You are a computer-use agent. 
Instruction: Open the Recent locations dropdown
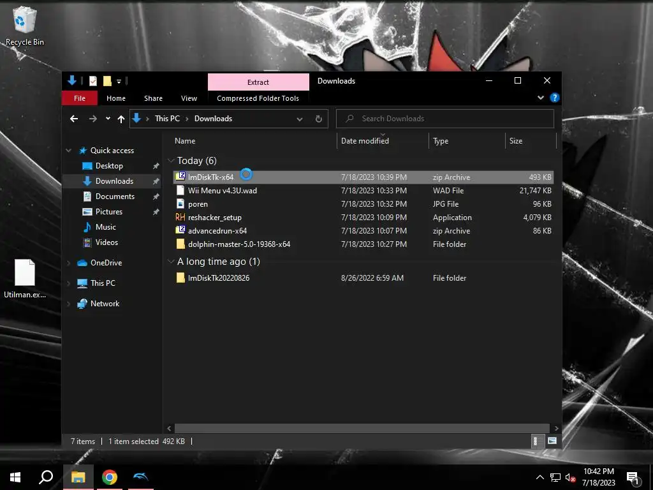(108, 119)
